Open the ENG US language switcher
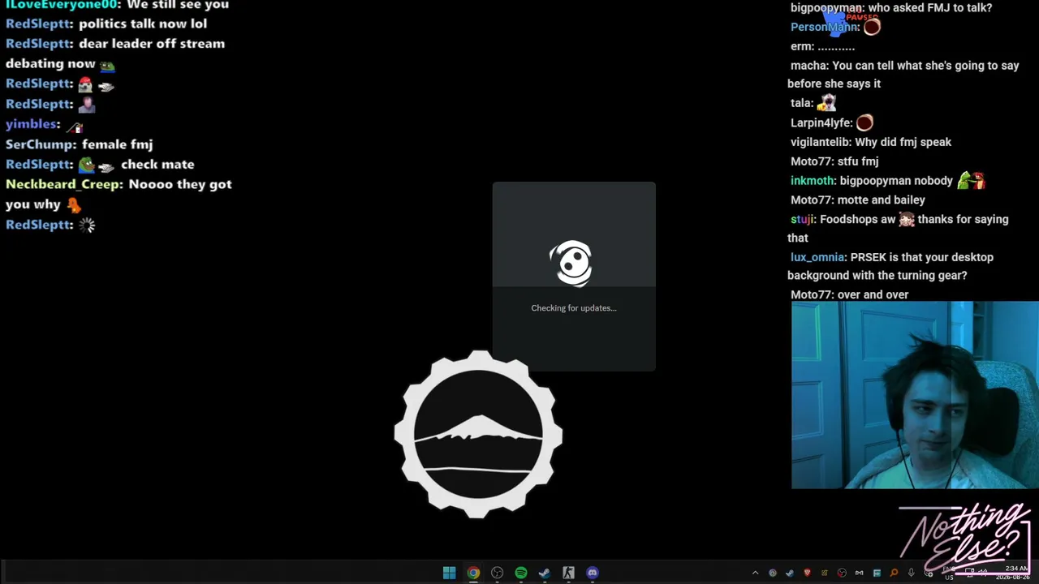 click(x=949, y=573)
